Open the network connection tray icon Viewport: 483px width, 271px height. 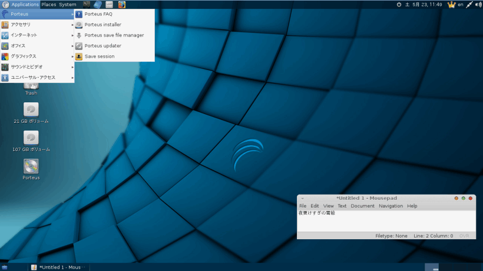pos(469,4)
